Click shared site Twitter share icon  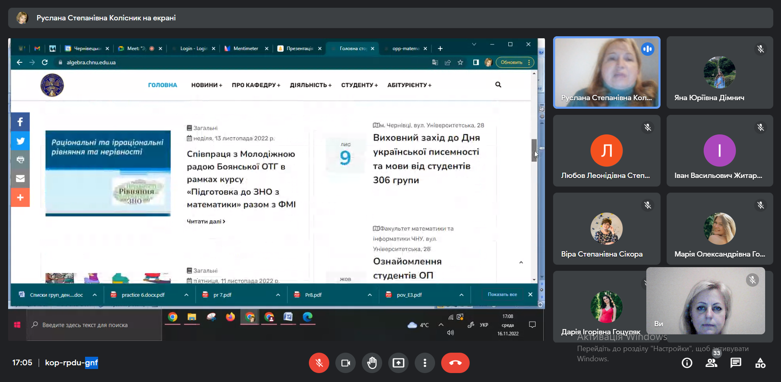20,141
